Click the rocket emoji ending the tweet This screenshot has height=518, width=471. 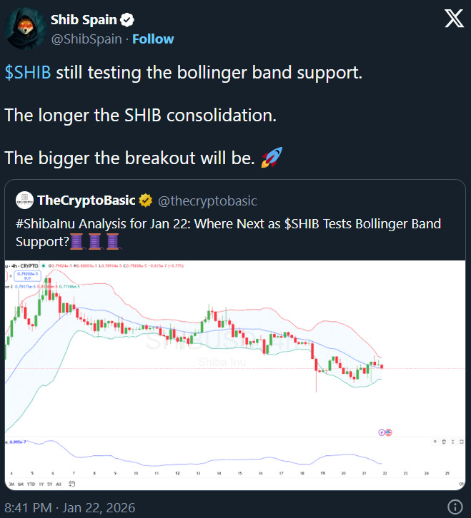click(272, 158)
